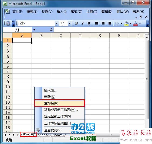Select column B header
This screenshot has height=144, width=152.
(x=42, y=36)
